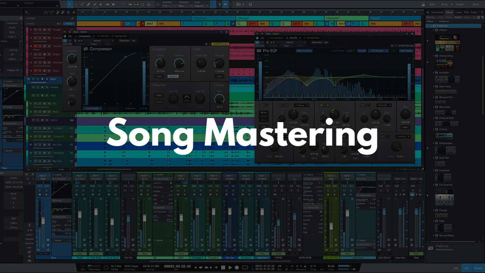
Task: Switch to the Instruments tab in the browser
Action: point(437,12)
